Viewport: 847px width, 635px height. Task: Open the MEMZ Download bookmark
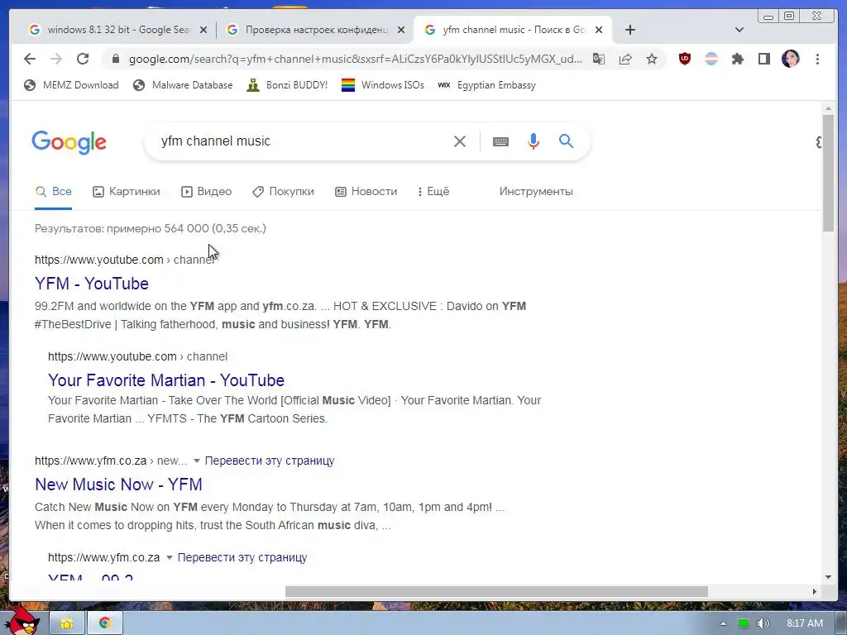click(71, 85)
